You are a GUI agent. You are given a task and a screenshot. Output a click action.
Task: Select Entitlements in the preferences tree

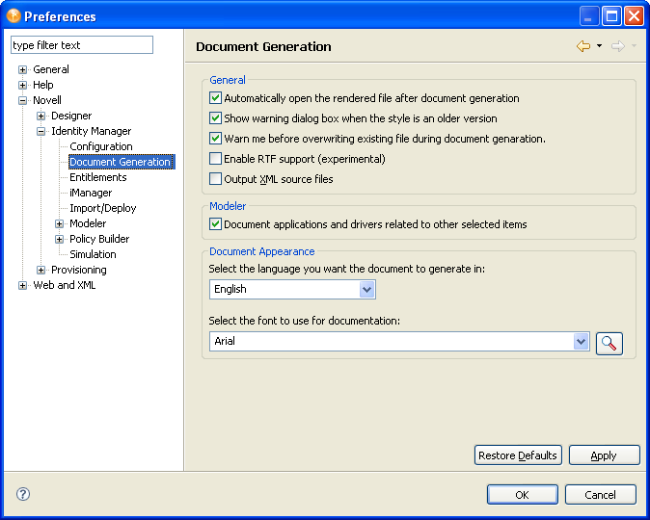pyautogui.click(x=97, y=177)
